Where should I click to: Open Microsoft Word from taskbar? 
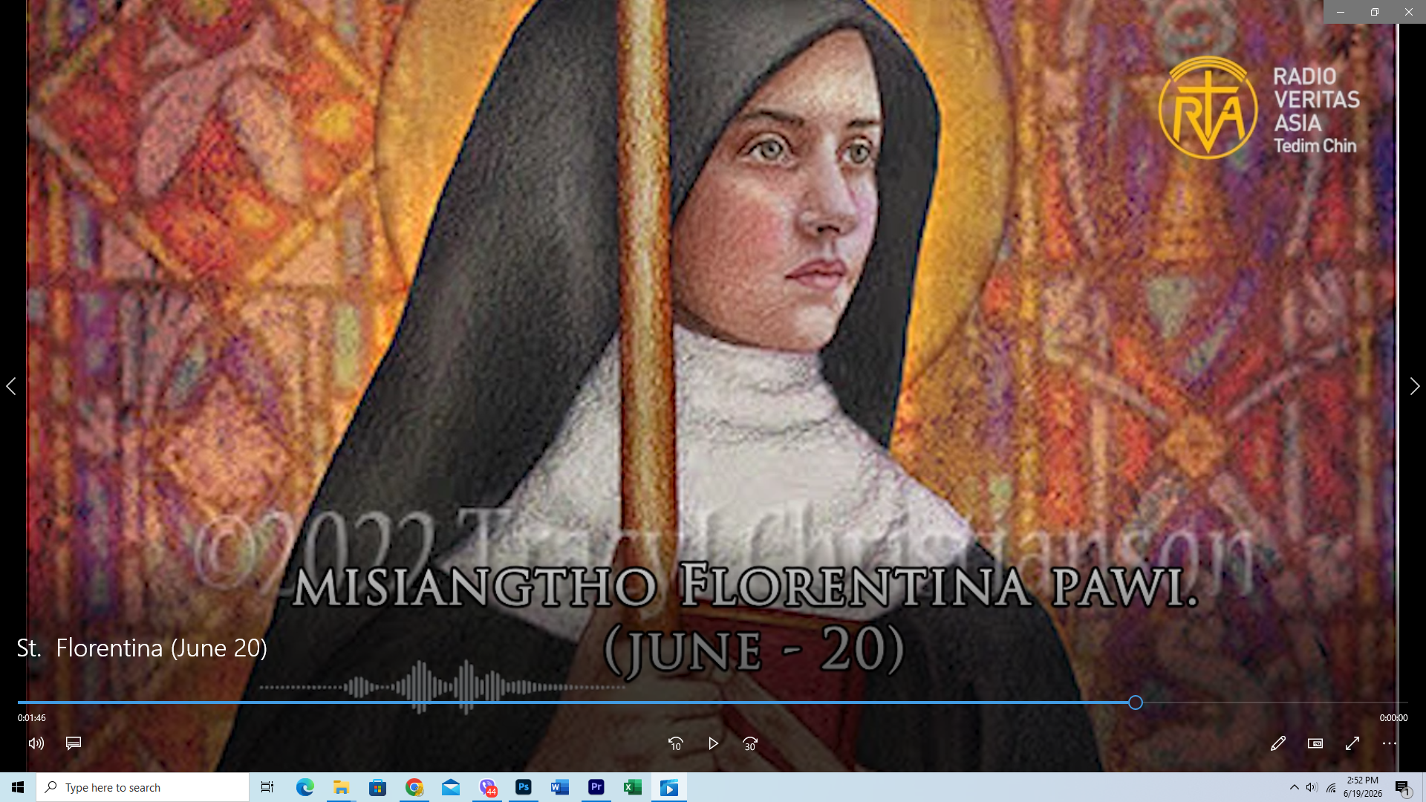click(560, 787)
